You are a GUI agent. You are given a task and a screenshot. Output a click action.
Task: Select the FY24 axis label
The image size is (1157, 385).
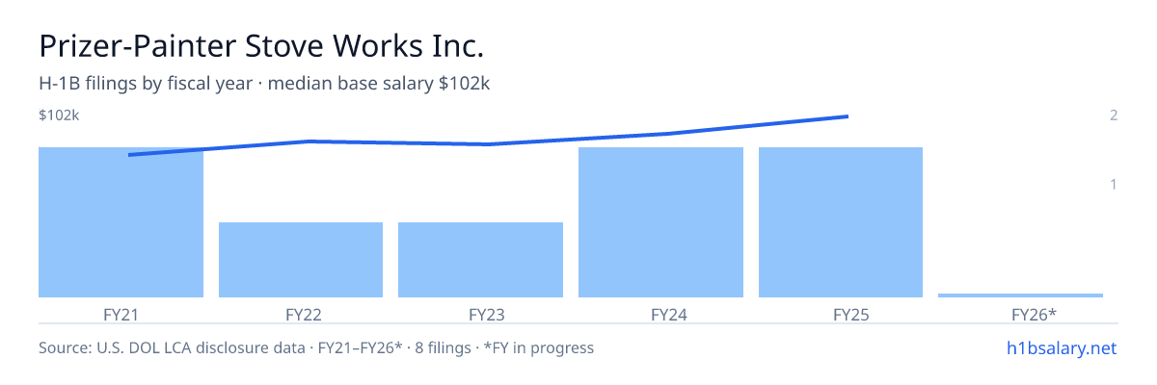click(x=660, y=315)
